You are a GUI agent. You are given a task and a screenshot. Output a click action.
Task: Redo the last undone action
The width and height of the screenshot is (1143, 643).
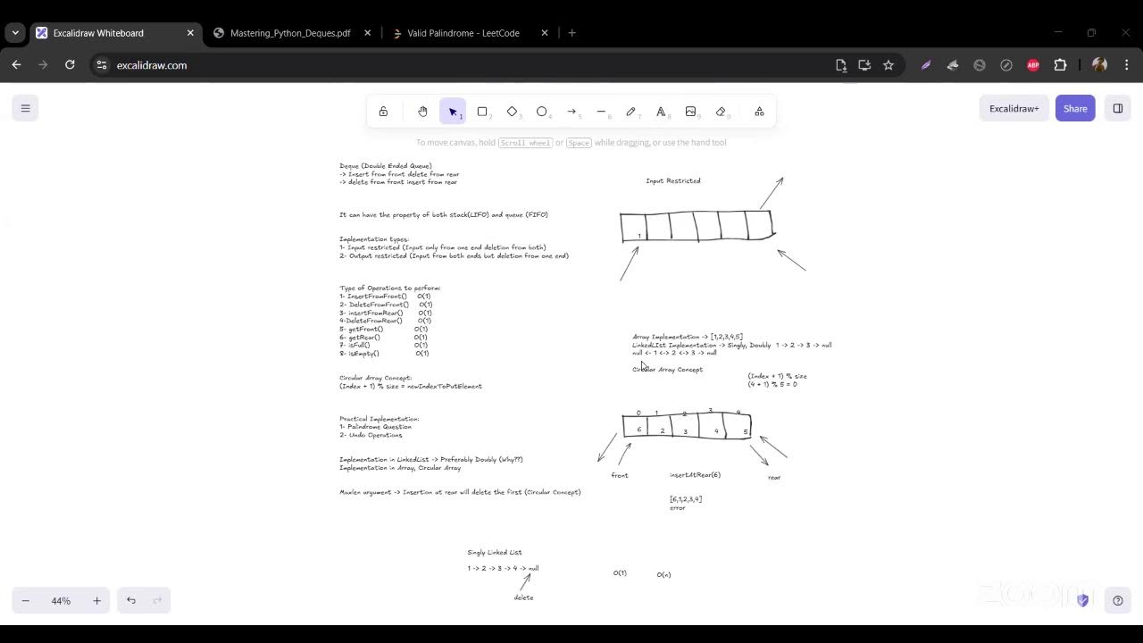tap(157, 601)
